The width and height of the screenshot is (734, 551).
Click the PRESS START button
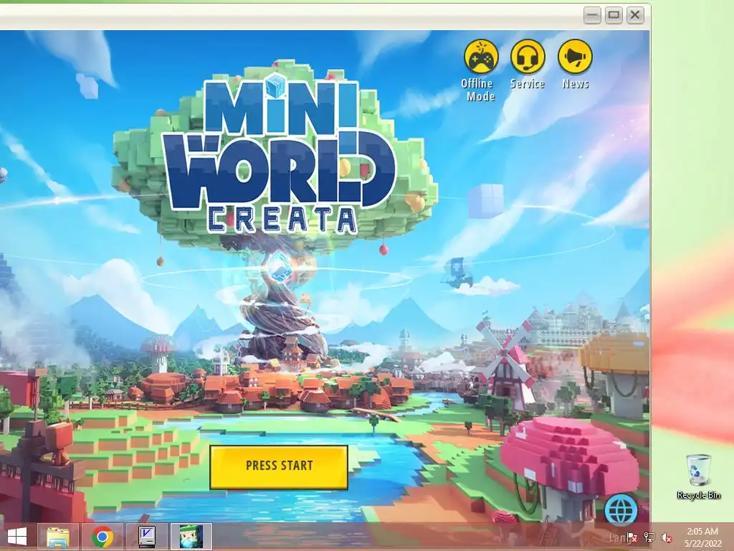point(279,467)
